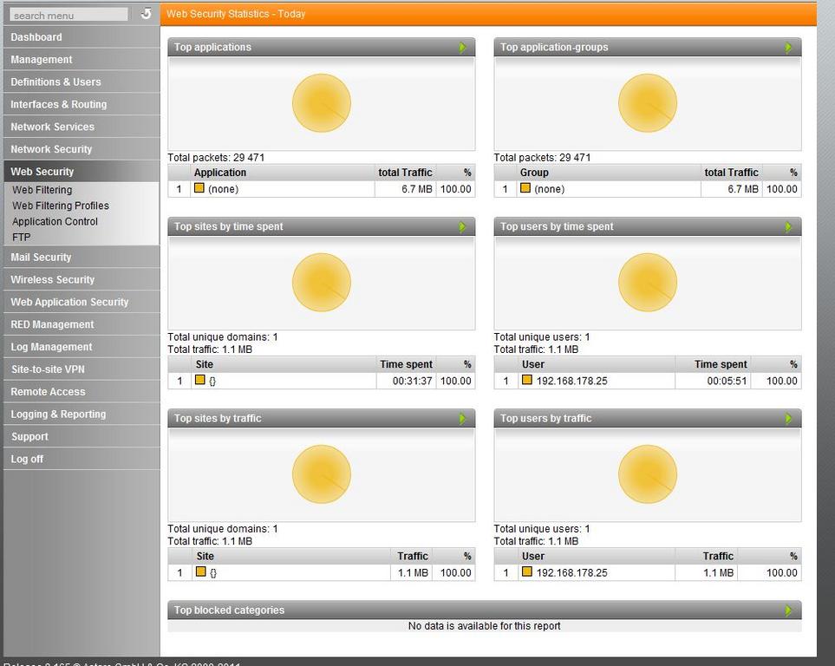The image size is (835, 666).
Task: Open Logging & Reporting section
Action: 58,415
